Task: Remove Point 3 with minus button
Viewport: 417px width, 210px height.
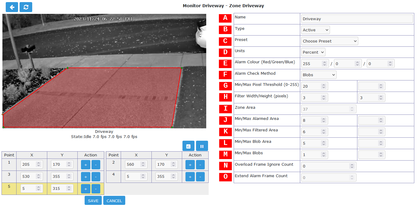Action: (96, 177)
